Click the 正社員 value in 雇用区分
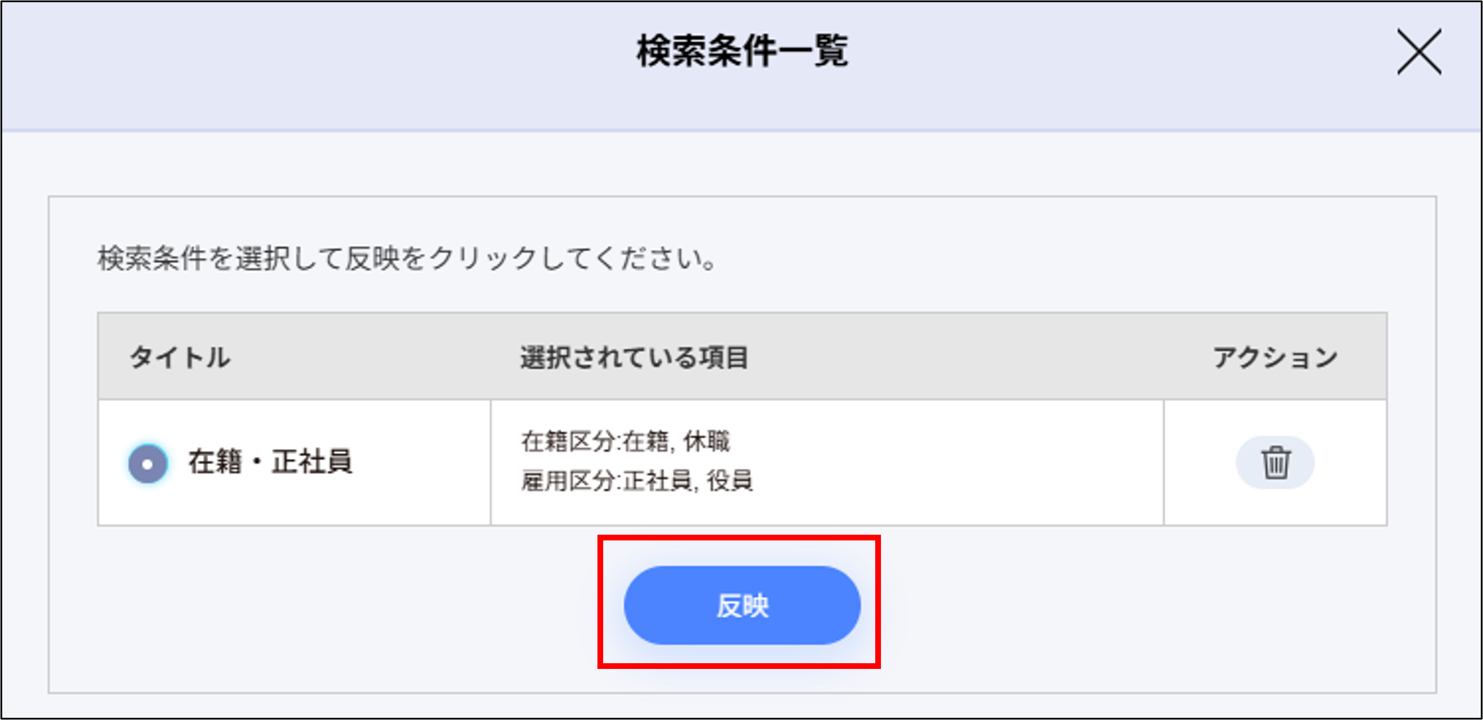This screenshot has width=1483, height=720. 658,481
